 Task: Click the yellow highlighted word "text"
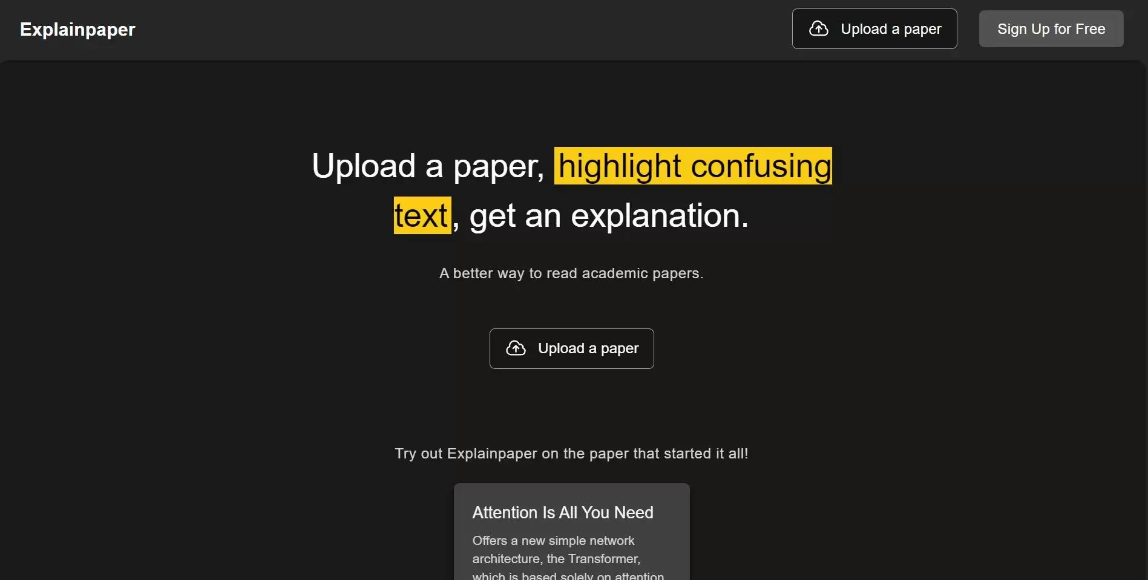click(422, 216)
